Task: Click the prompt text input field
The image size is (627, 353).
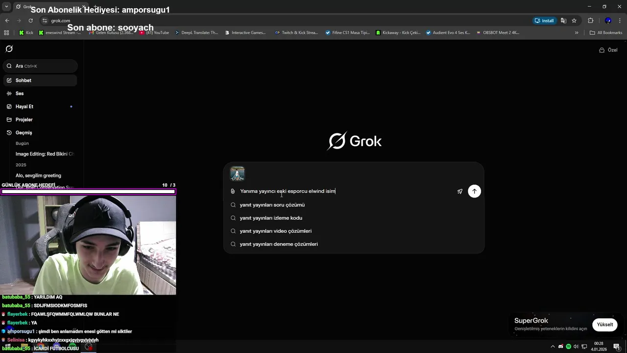Action: pos(346,191)
